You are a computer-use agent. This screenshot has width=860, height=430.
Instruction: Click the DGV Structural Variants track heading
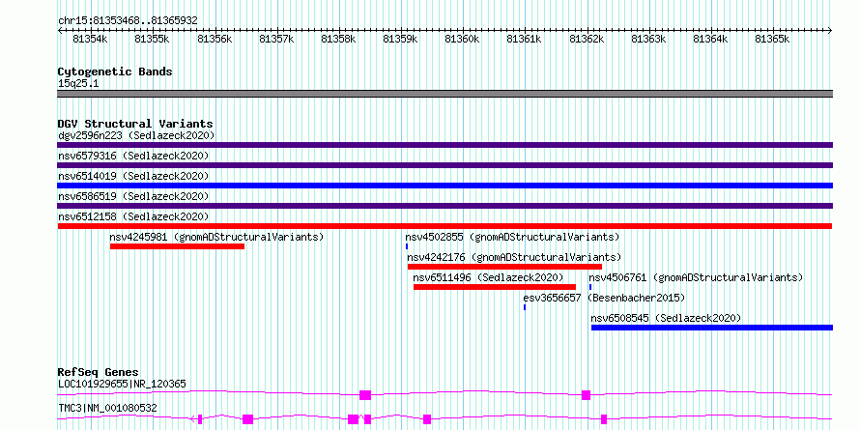coord(135,124)
